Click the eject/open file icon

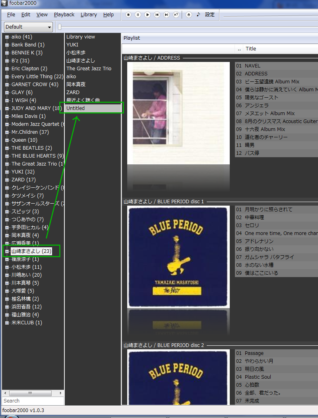188,15
